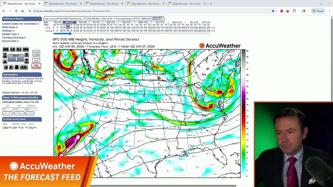
Task: Step back one frame
Action: click(12, 49)
